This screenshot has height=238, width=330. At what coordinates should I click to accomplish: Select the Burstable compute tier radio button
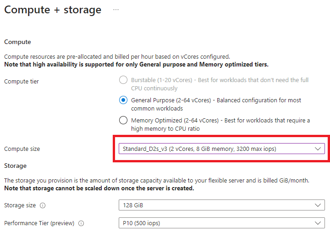pos(123,80)
